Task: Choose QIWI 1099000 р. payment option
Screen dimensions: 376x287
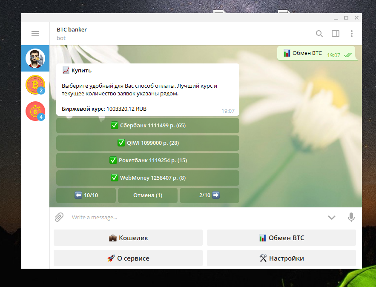Action: pos(148,143)
